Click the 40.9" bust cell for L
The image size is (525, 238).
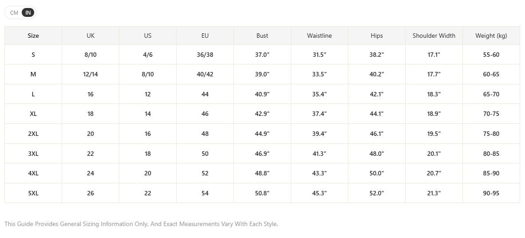tap(262, 94)
